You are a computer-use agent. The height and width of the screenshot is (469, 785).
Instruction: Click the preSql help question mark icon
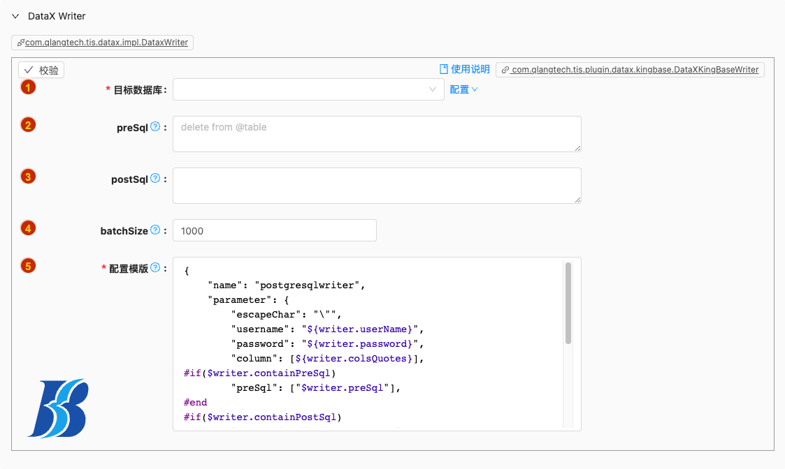(155, 127)
